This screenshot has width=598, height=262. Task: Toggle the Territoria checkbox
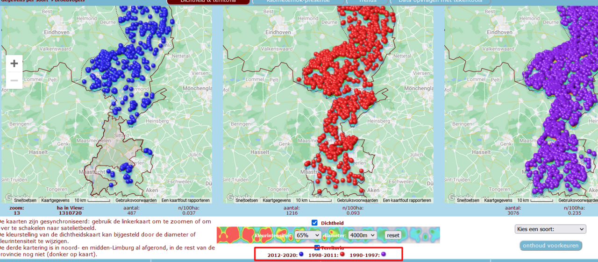point(318,248)
